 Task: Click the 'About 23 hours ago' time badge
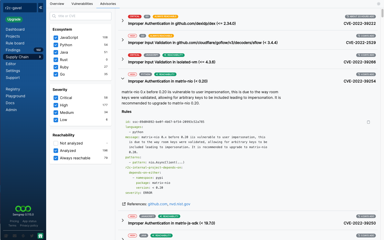click(x=360, y=16)
